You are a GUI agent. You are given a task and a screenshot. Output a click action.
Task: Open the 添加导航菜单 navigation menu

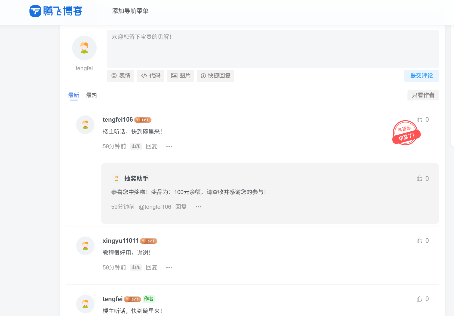(x=130, y=11)
